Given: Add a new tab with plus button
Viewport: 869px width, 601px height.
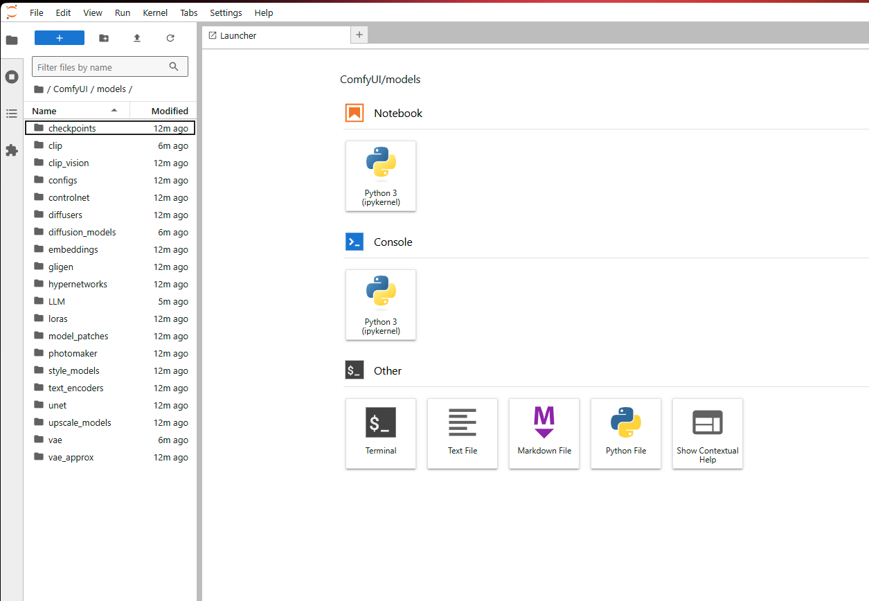Looking at the screenshot, I should pos(359,35).
